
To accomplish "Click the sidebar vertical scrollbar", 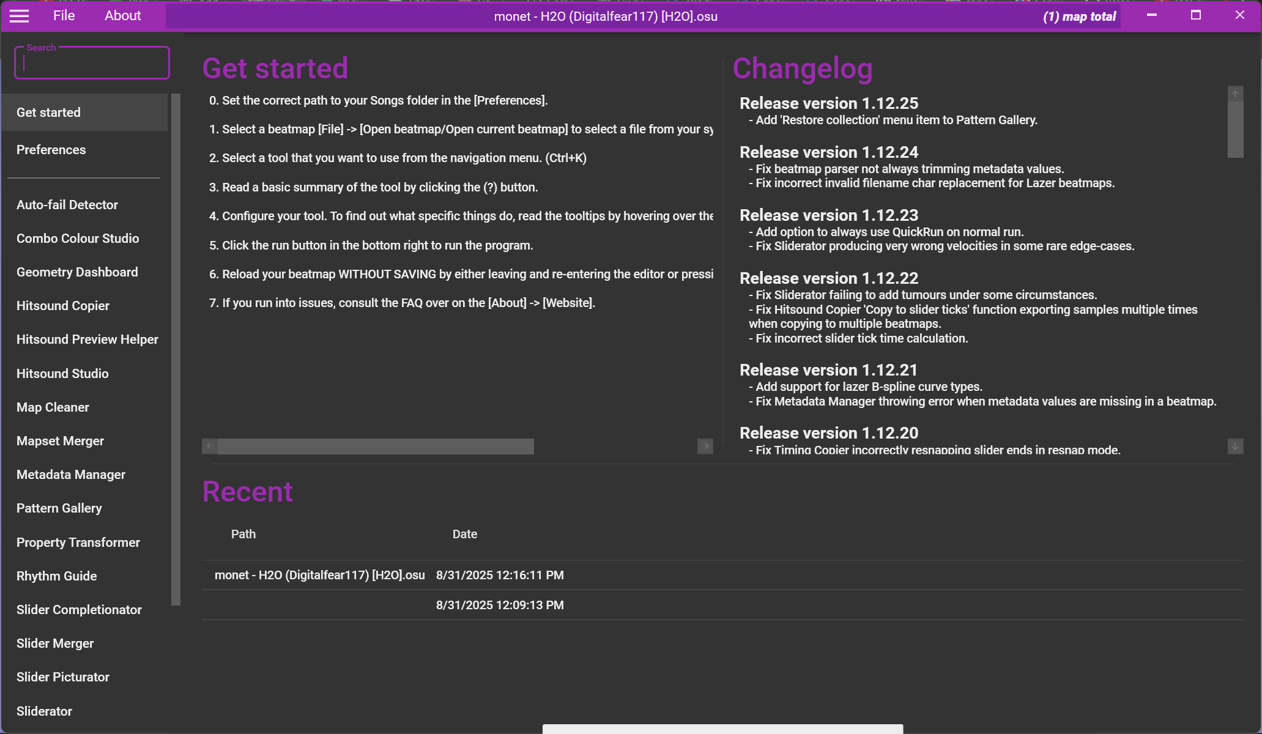I will [x=176, y=349].
